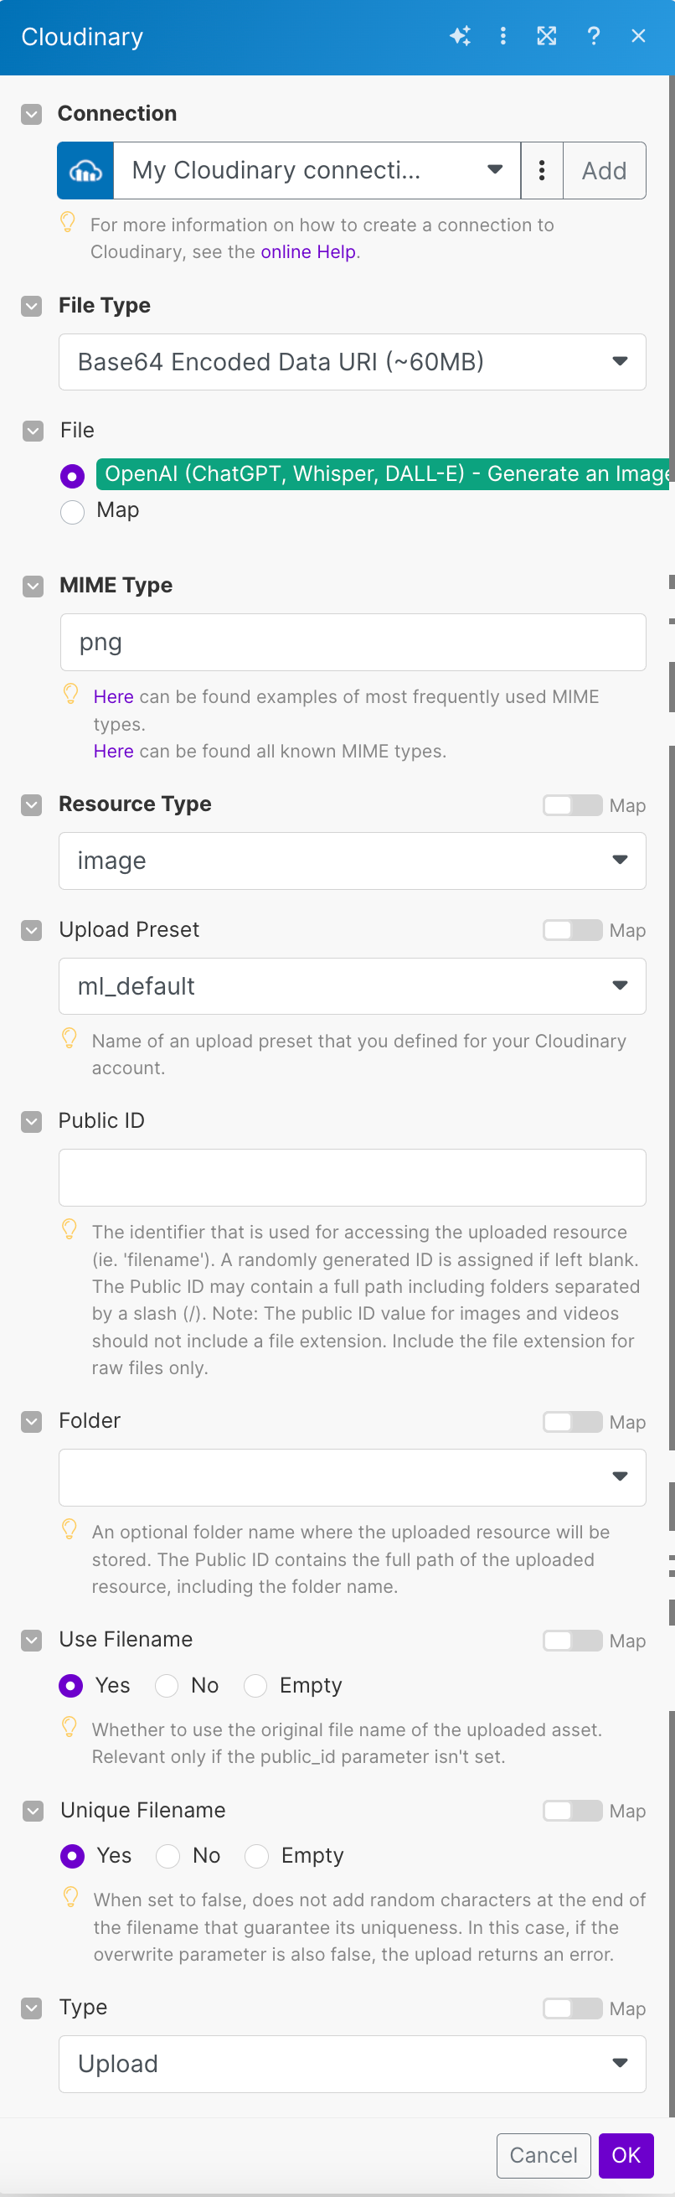
Task: Select the Map radio option under File
Action: [x=73, y=512]
